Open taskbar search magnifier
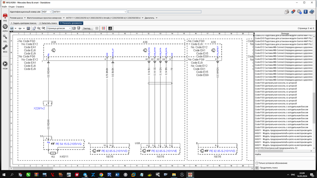317x178 pixels. [12, 175]
